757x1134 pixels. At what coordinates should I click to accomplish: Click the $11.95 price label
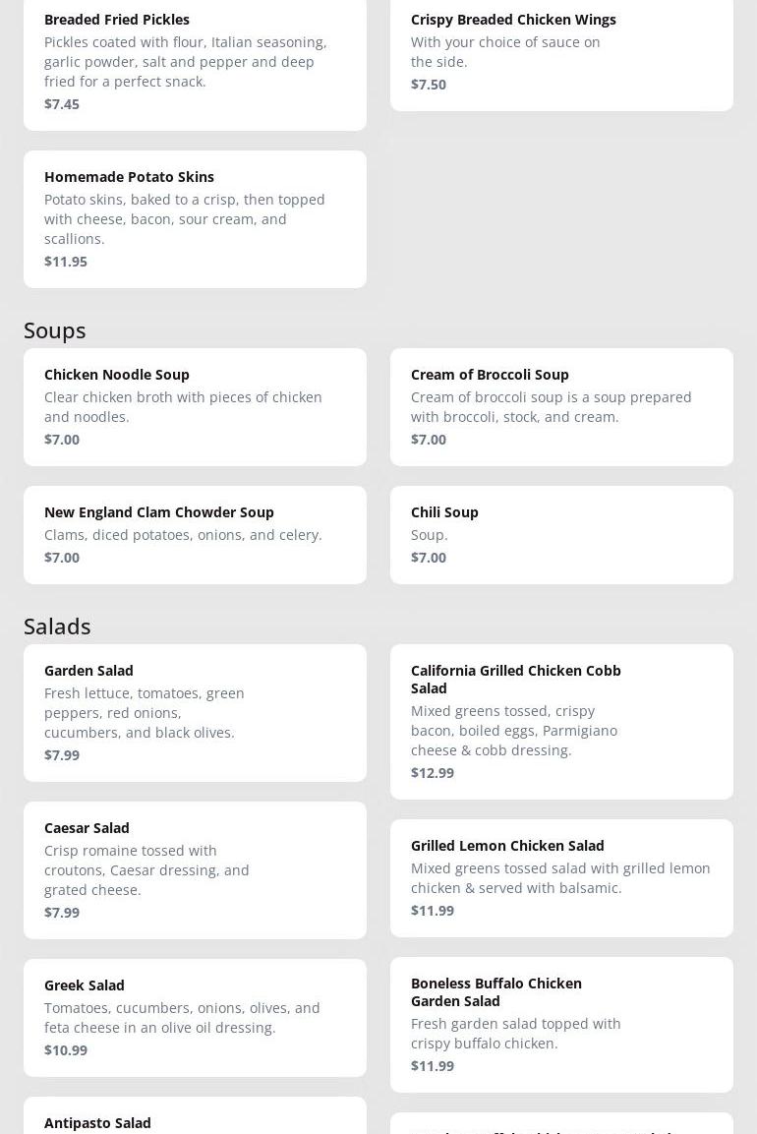pos(66,262)
